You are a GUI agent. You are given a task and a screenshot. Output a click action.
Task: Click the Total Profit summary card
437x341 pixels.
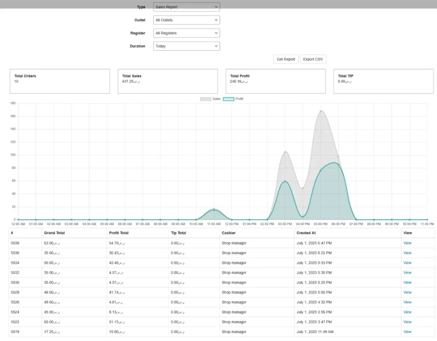coord(276,81)
